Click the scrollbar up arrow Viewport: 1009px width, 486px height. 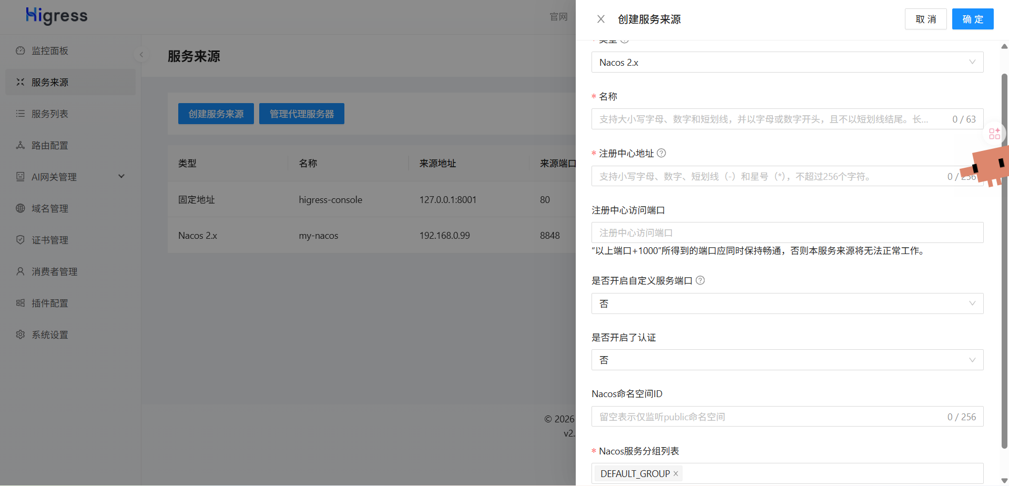pos(1004,46)
